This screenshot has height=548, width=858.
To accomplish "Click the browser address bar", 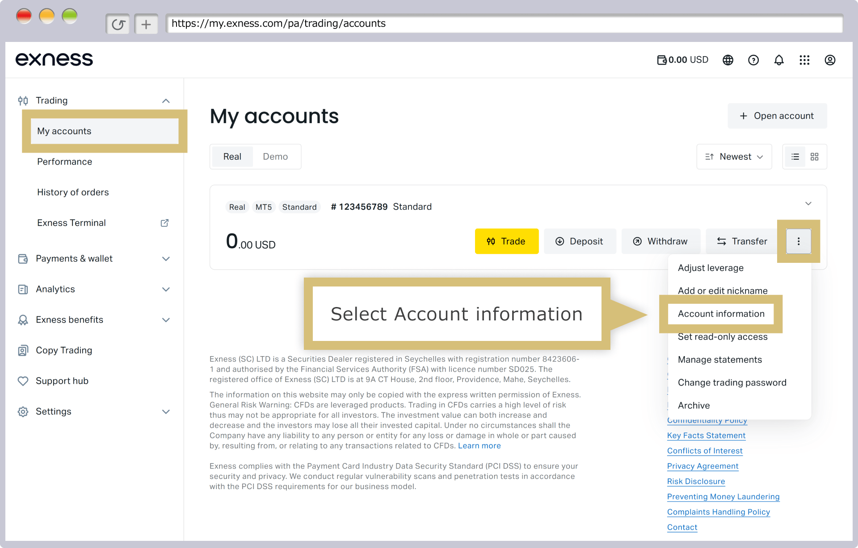I will 505,24.
